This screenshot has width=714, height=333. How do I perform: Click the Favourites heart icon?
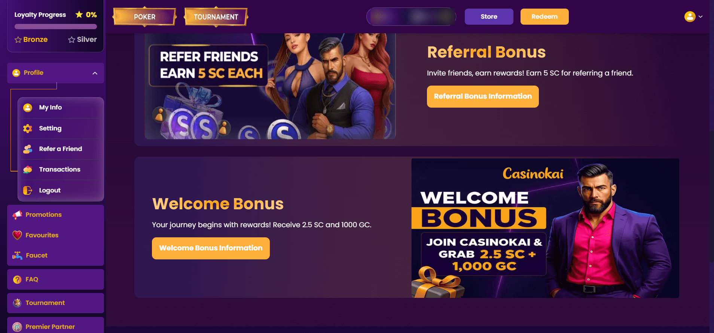click(17, 235)
